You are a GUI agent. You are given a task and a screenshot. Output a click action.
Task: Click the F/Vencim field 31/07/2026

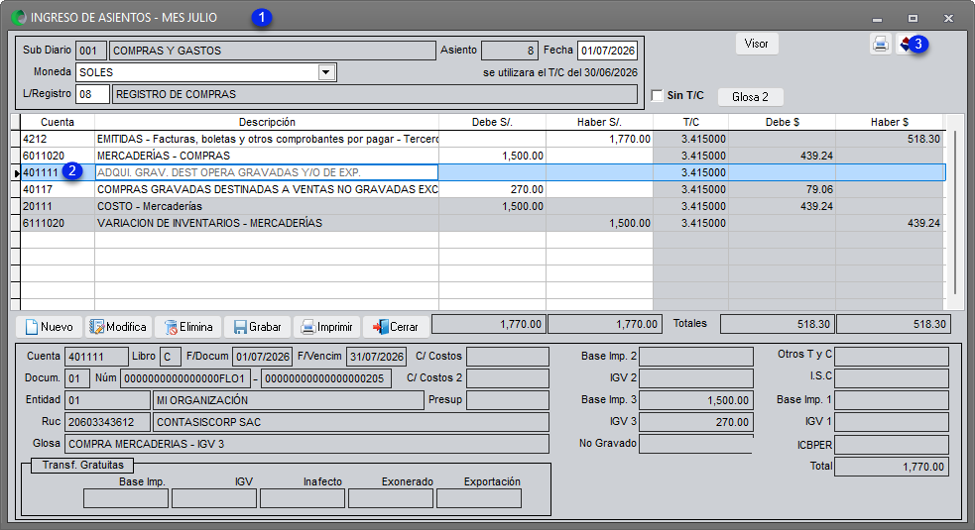pos(376,357)
